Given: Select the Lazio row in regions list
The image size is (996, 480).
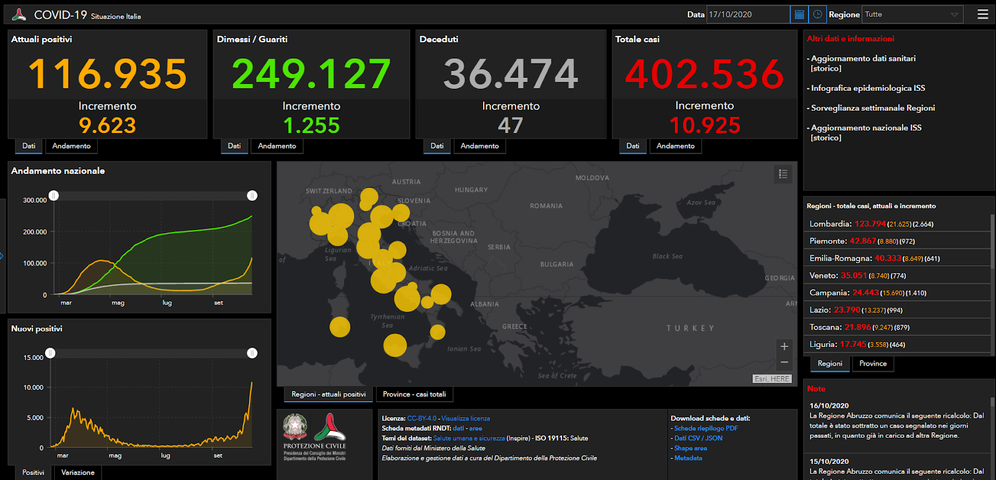Looking at the screenshot, I should click(897, 310).
